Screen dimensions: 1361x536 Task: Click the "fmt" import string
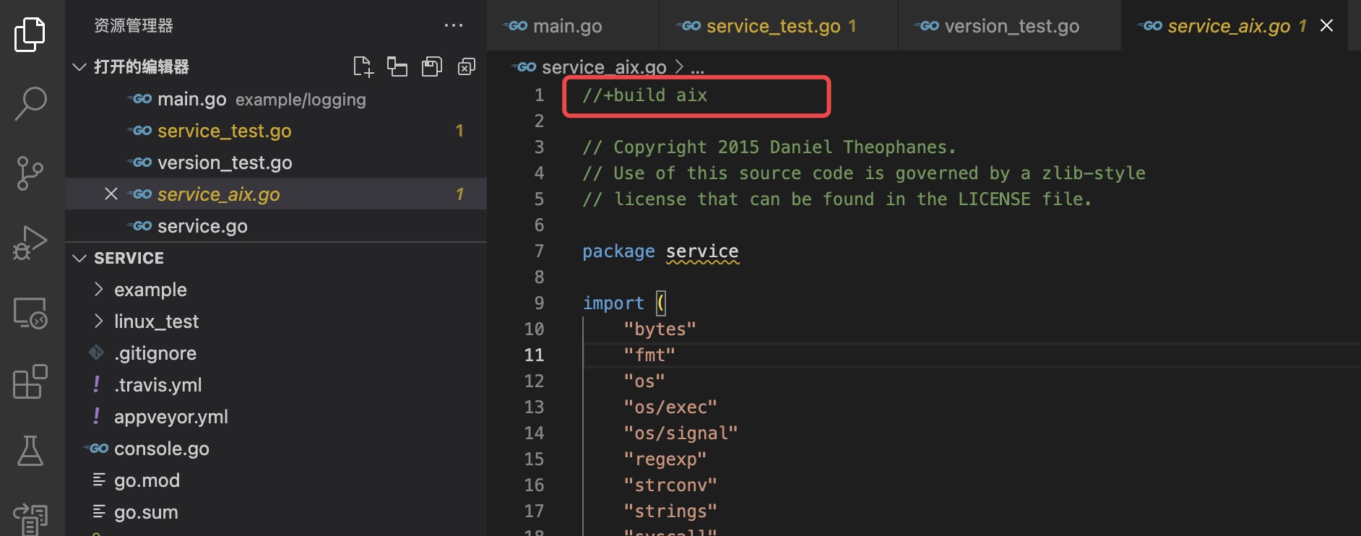click(x=649, y=355)
